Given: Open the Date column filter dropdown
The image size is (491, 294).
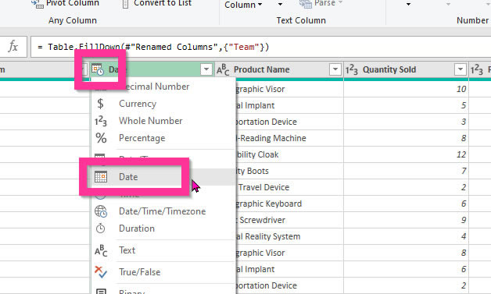Looking at the screenshot, I should 206,69.
